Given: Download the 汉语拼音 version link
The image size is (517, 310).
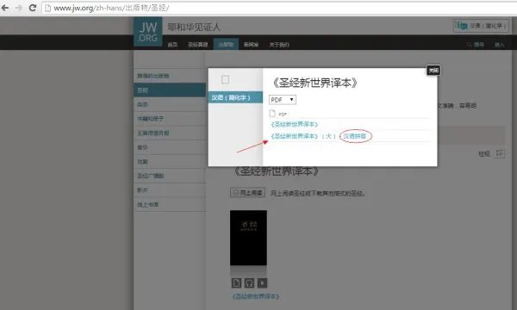Looking at the screenshot, I should tap(355, 136).
